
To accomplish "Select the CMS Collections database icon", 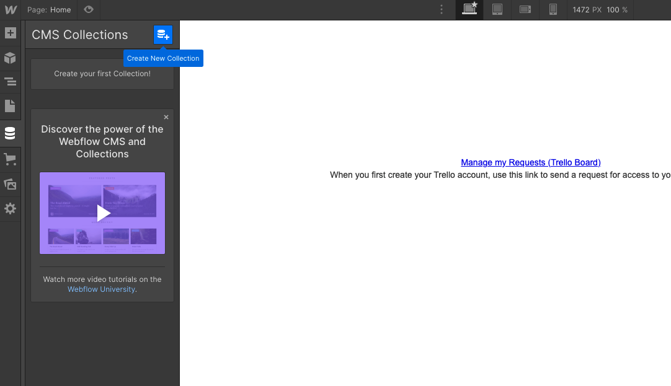I will point(11,133).
